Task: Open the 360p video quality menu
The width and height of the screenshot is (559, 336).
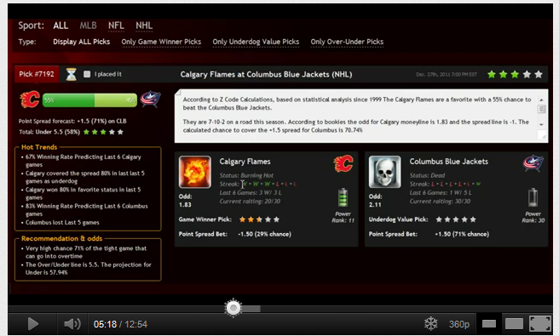Action: (x=458, y=324)
